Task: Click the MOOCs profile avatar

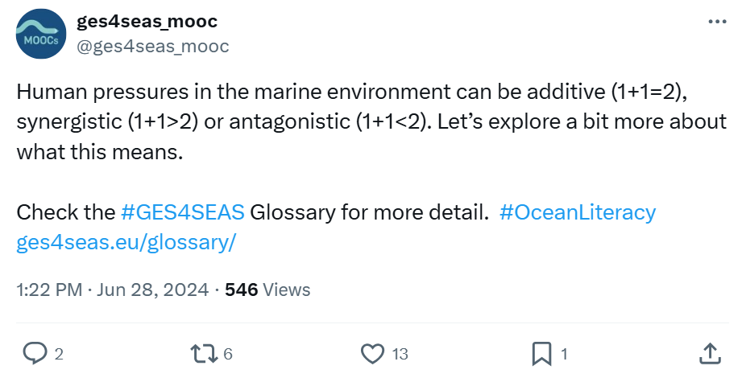Action: pyautogui.click(x=42, y=34)
